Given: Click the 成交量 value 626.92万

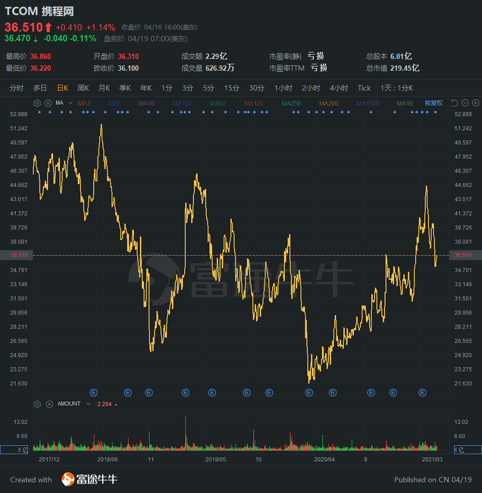Looking at the screenshot, I should pos(220,68).
